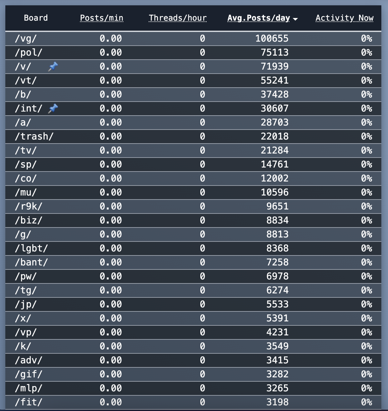This screenshot has width=388, height=411.
Task: Select the /vt/ board row
Action: (x=193, y=81)
